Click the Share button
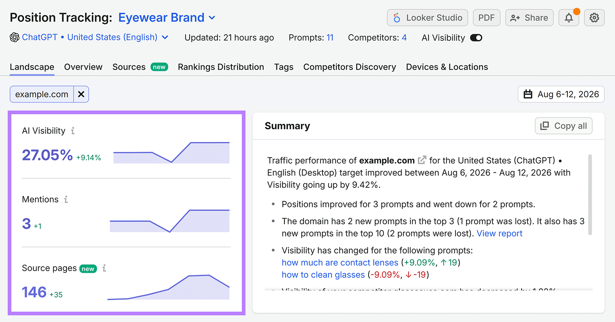This screenshot has height=322, width=615. pos(529,18)
